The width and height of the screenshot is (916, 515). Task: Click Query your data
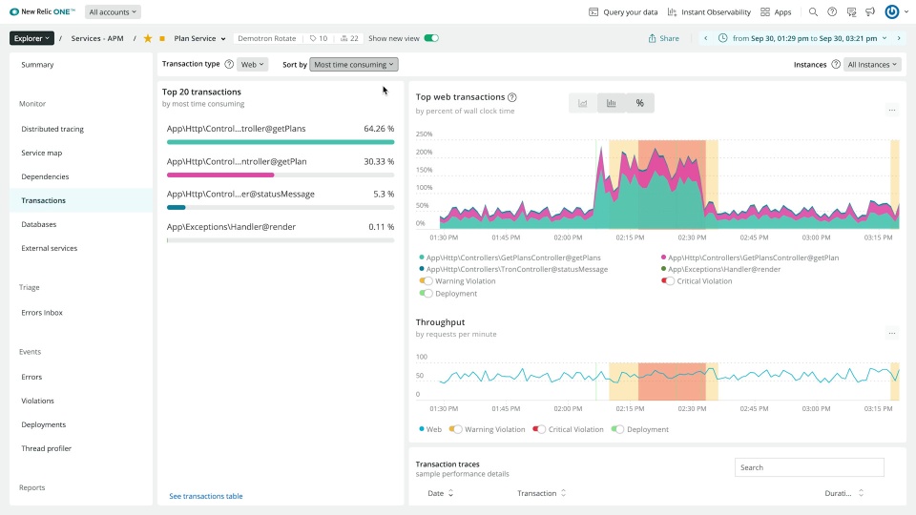[623, 11]
